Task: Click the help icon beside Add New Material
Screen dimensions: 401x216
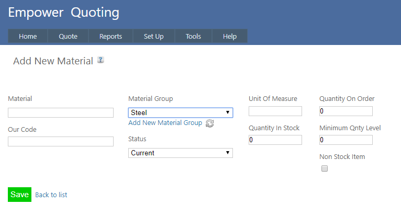Action: tap(101, 60)
